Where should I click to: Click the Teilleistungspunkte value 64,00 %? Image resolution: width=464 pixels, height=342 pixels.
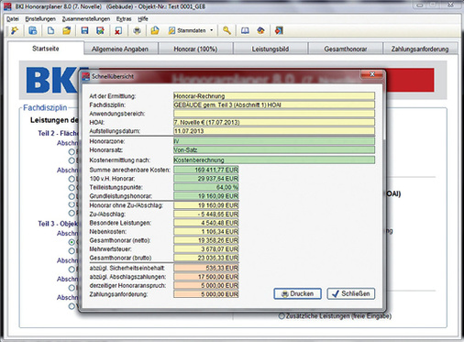tap(206, 187)
